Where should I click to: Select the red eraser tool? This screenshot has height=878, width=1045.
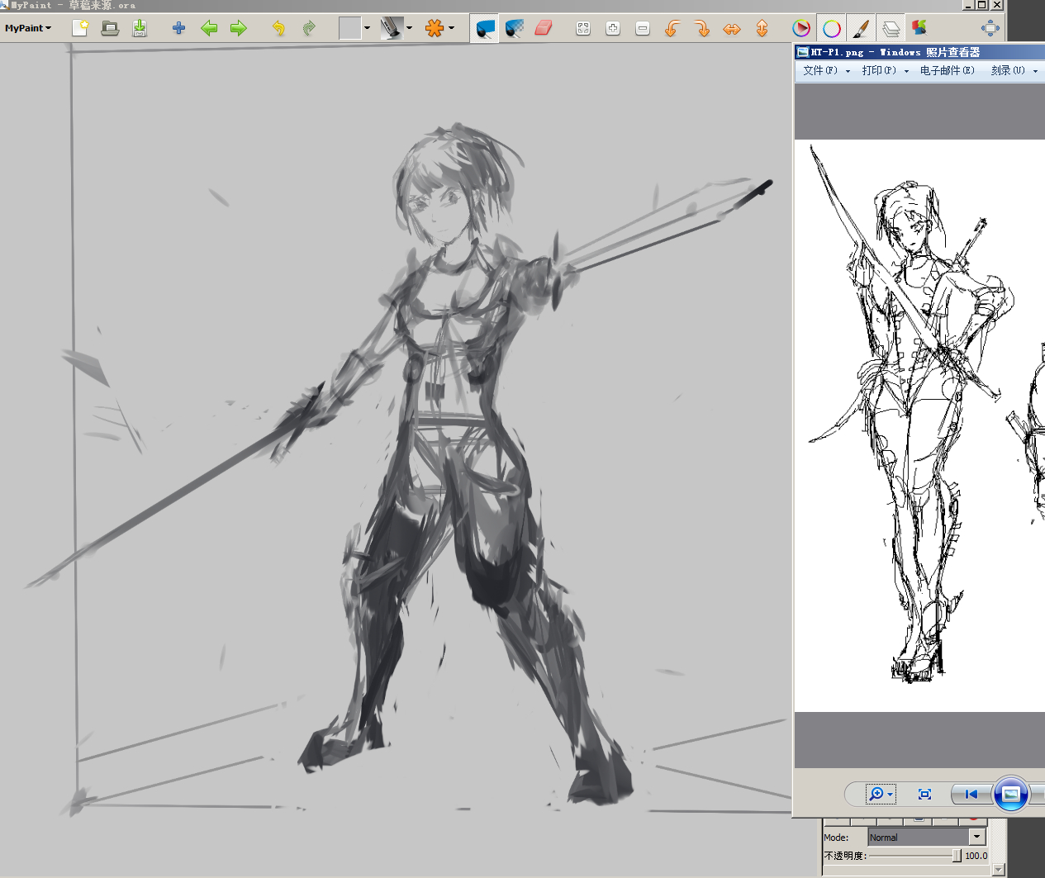pos(543,28)
